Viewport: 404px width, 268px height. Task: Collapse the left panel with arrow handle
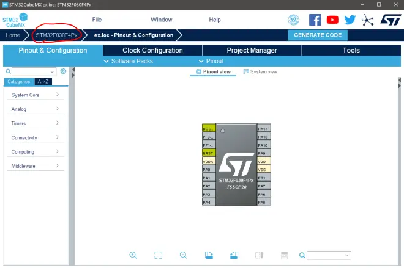(73, 73)
